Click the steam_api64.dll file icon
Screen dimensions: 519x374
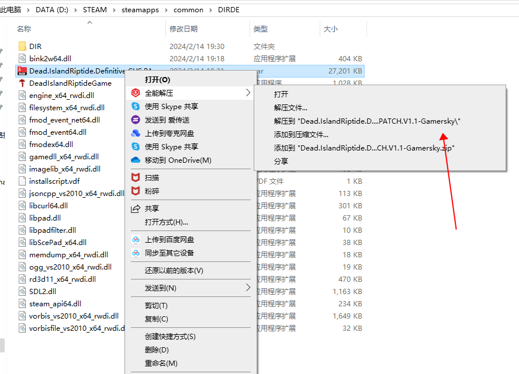[22, 303]
